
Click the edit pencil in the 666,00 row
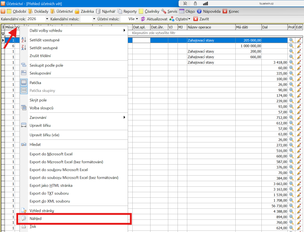point(299,57)
